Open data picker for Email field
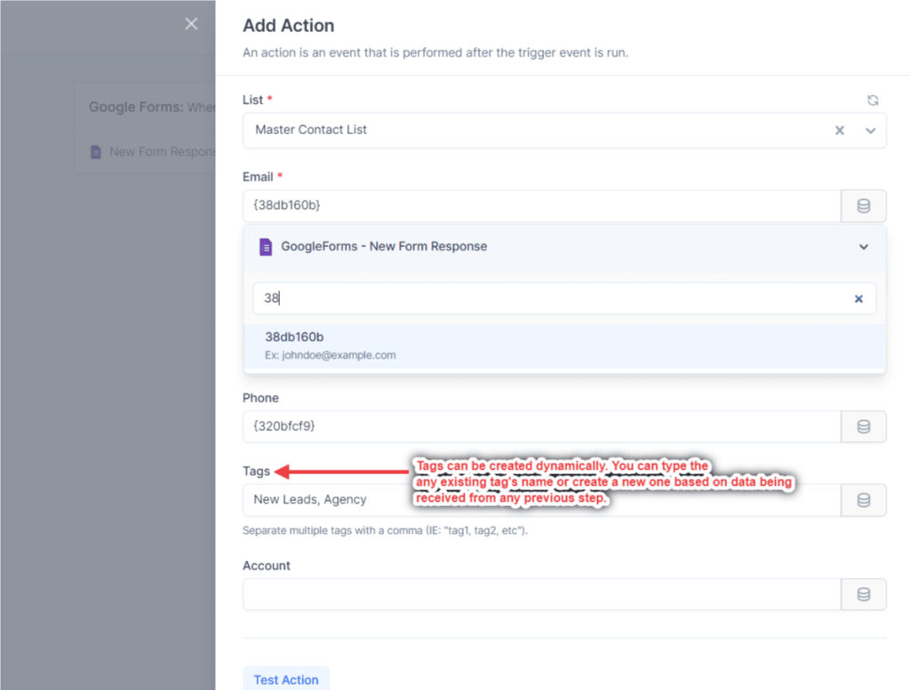The height and width of the screenshot is (690, 910). 863,205
